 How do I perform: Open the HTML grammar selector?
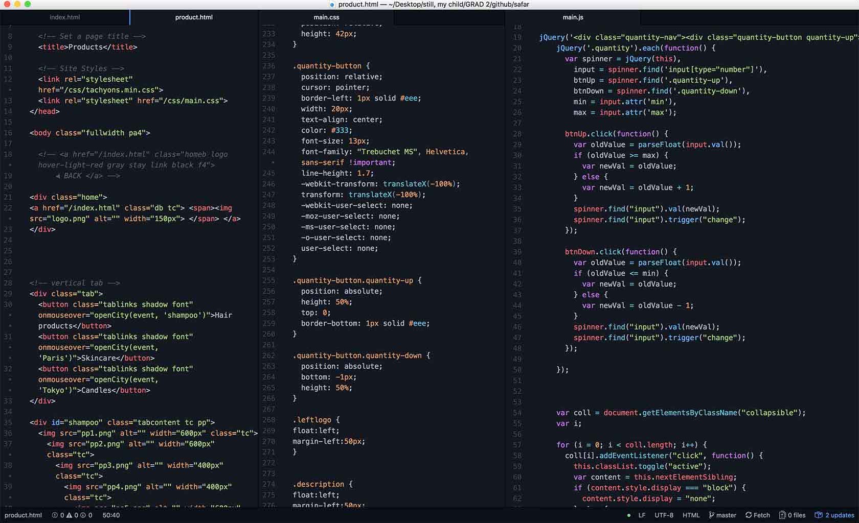pyautogui.click(x=691, y=515)
